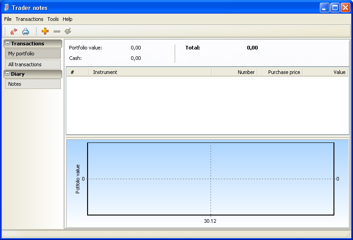This screenshot has width=353, height=240.
Task: Sort by Number column header
Action: coord(235,72)
